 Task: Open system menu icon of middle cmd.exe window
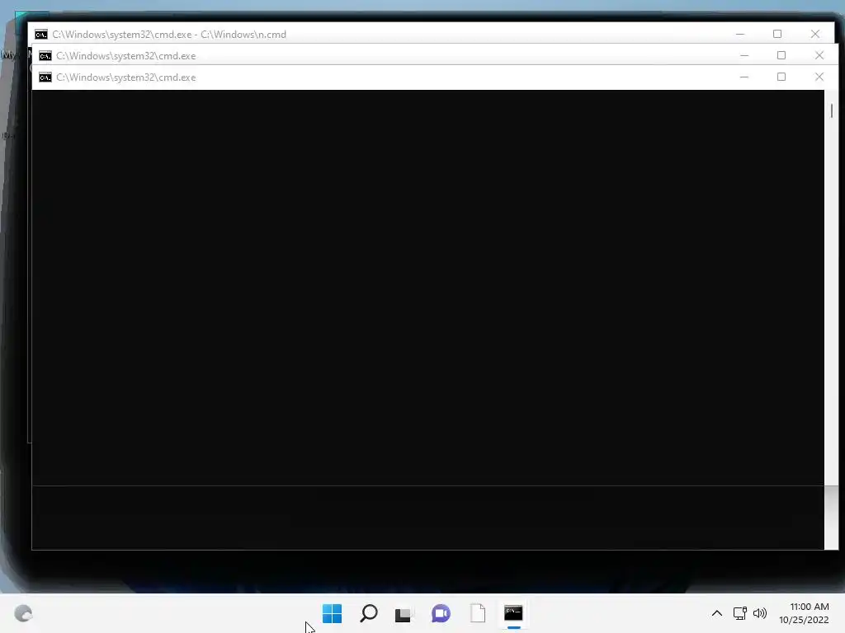point(45,56)
